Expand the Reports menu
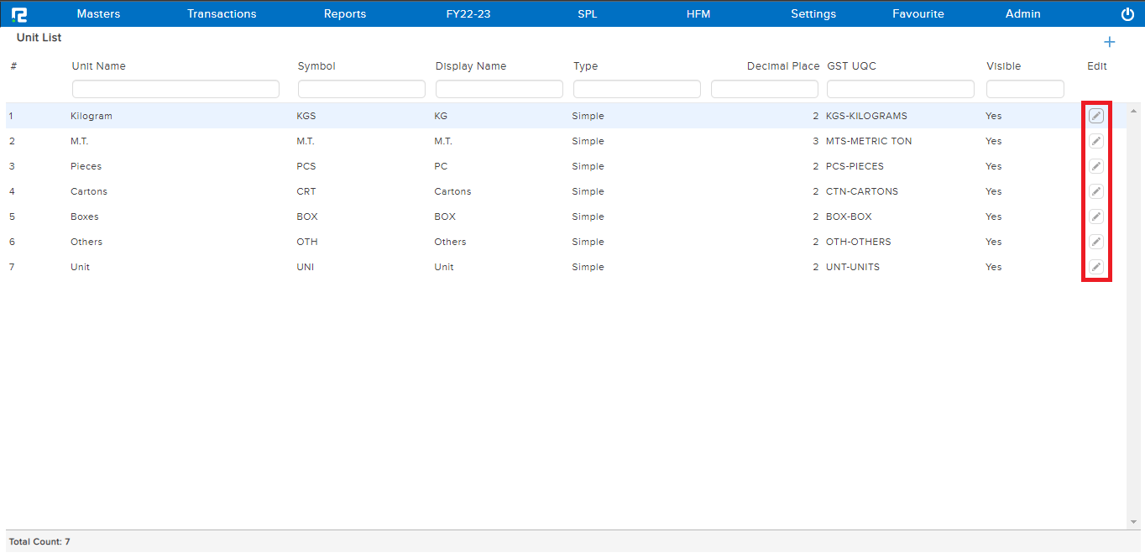 (345, 14)
